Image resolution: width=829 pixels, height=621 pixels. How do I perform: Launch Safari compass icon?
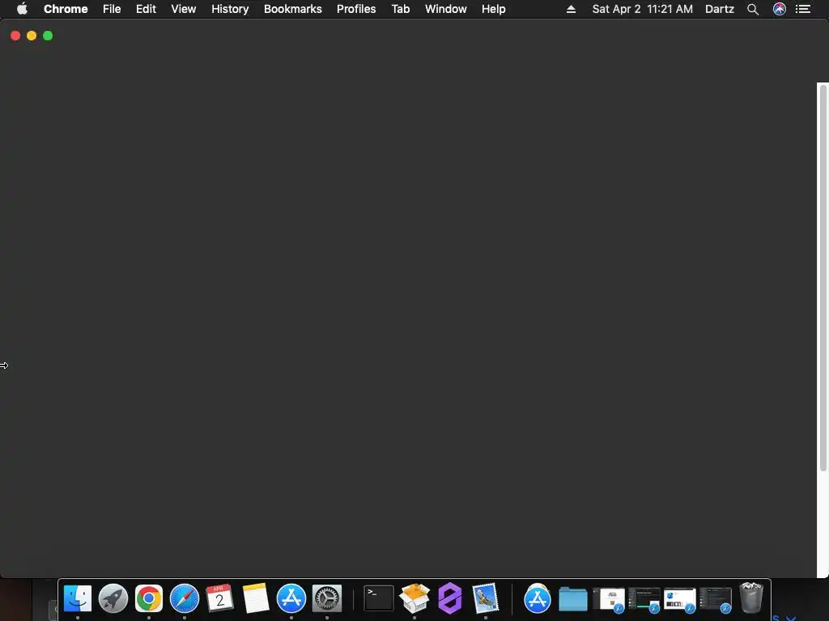185,599
